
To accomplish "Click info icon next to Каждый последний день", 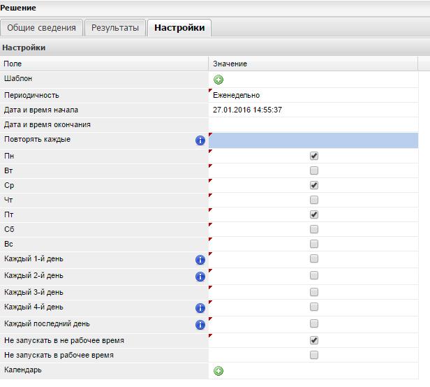I will point(200,325).
